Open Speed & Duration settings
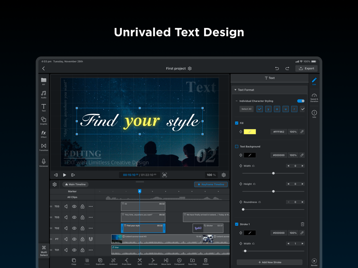The image size is (358, 268). click(x=314, y=97)
